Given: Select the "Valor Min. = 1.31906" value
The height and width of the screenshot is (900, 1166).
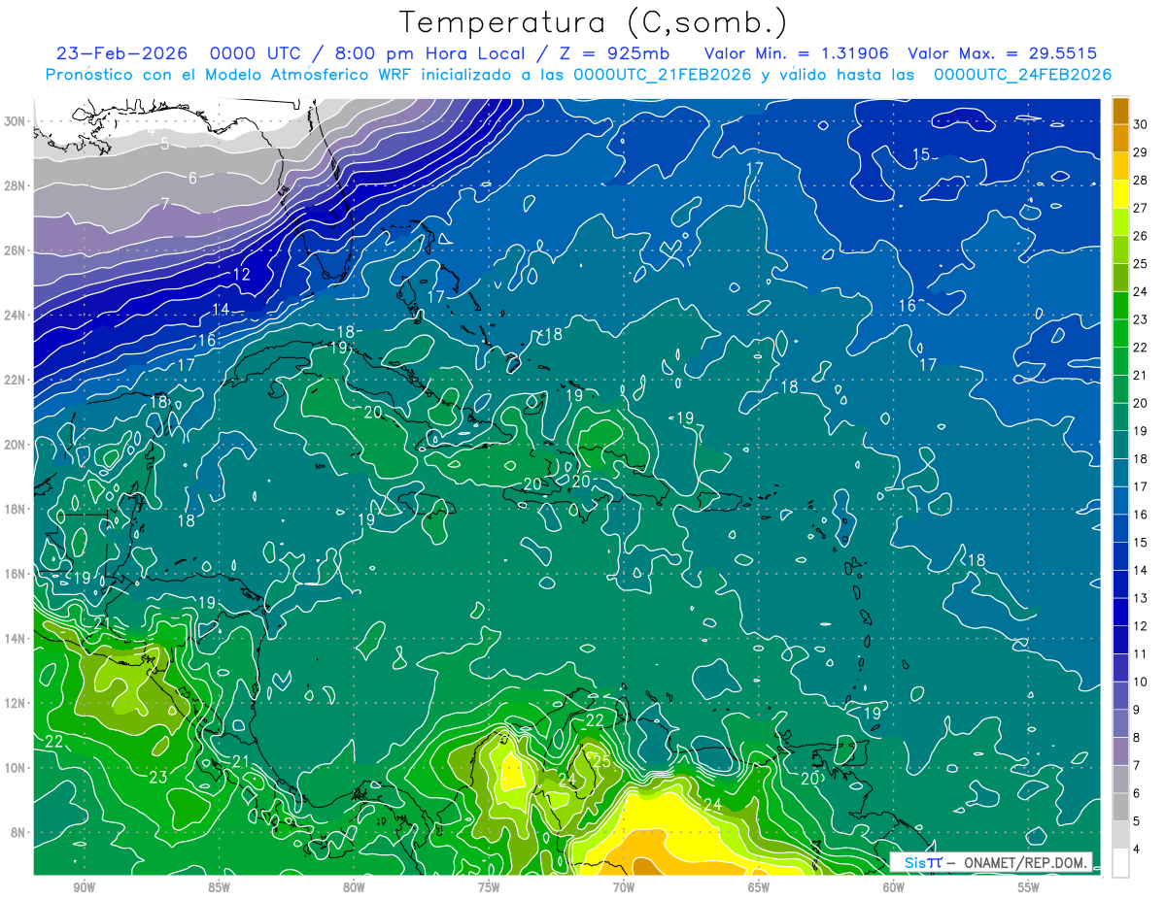Looking at the screenshot, I should coord(797,53).
